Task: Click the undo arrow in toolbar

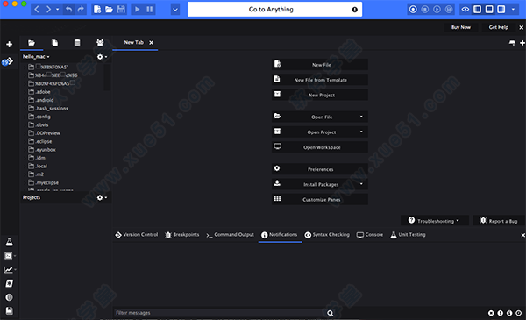Action: 68,10
